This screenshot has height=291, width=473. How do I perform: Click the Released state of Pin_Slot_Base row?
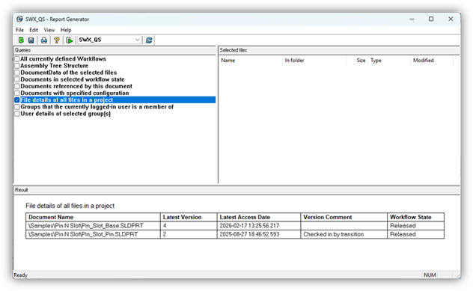click(x=415, y=226)
